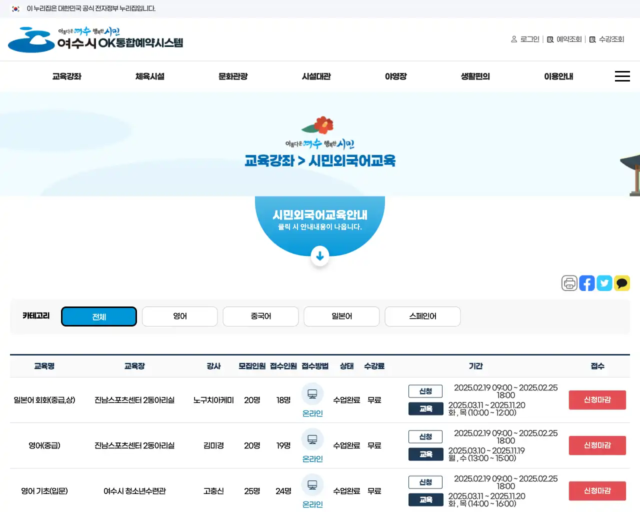Viewport: 640px width, 512px height.
Task: Share the page via the Twitter icon
Action: [604, 283]
